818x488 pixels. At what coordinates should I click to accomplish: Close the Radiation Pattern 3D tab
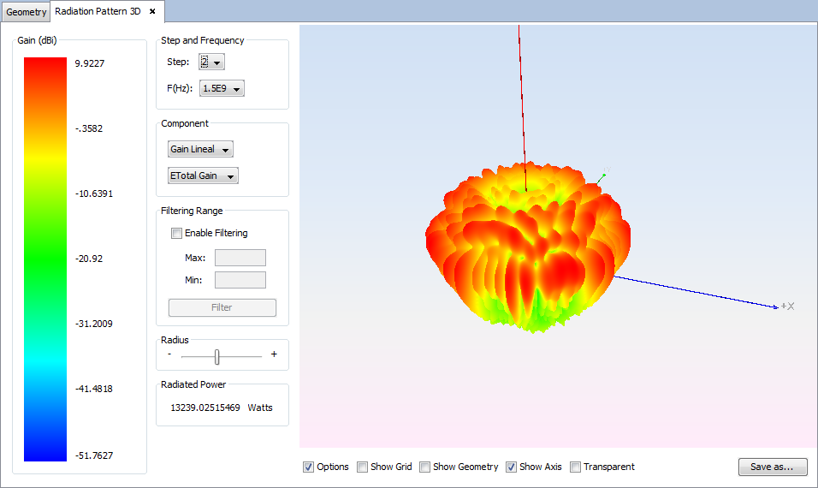(152, 12)
